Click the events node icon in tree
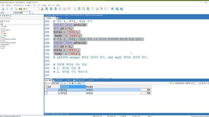 point(2,35)
